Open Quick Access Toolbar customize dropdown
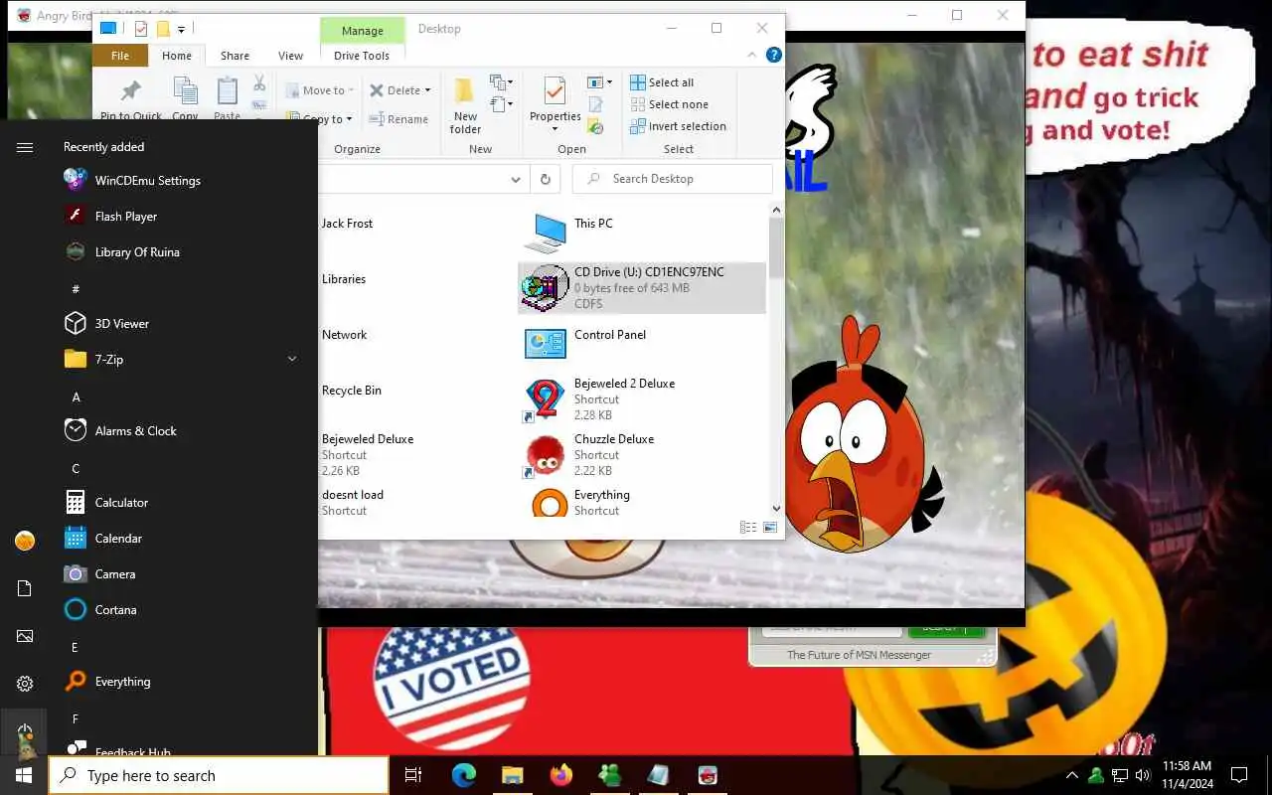This screenshot has width=1272, height=795. pos(181,30)
